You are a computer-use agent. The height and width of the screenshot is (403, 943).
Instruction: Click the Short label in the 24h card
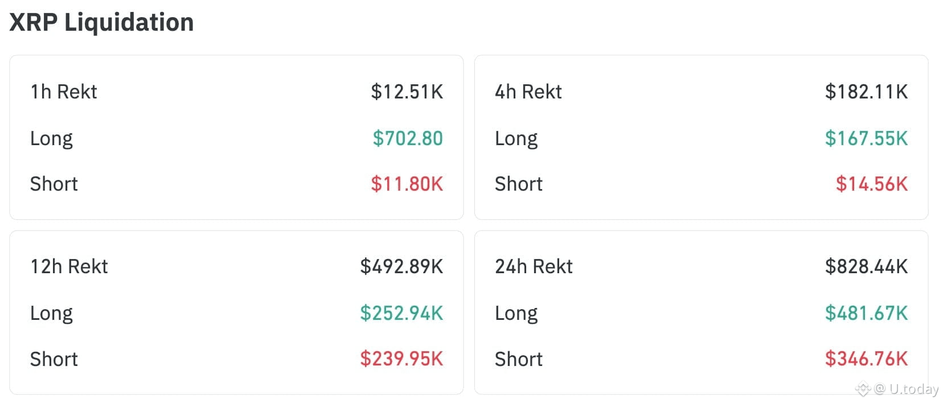[518, 359]
